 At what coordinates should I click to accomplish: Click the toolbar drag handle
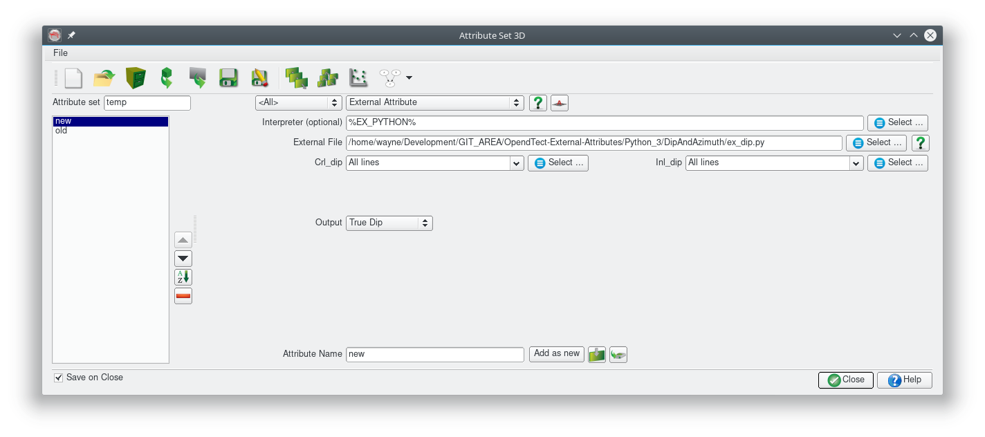coord(56,77)
